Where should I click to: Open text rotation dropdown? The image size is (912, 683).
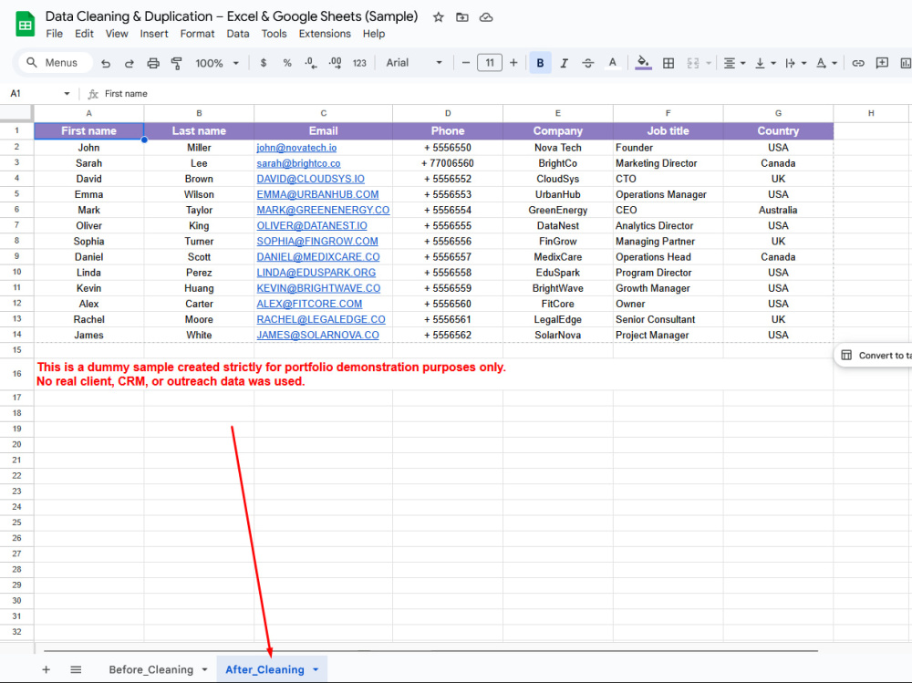[x=826, y=63]
